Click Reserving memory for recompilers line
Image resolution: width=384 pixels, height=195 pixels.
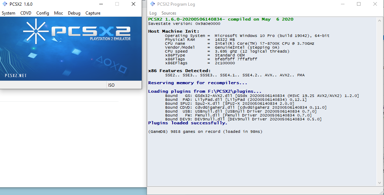point(198,83)
